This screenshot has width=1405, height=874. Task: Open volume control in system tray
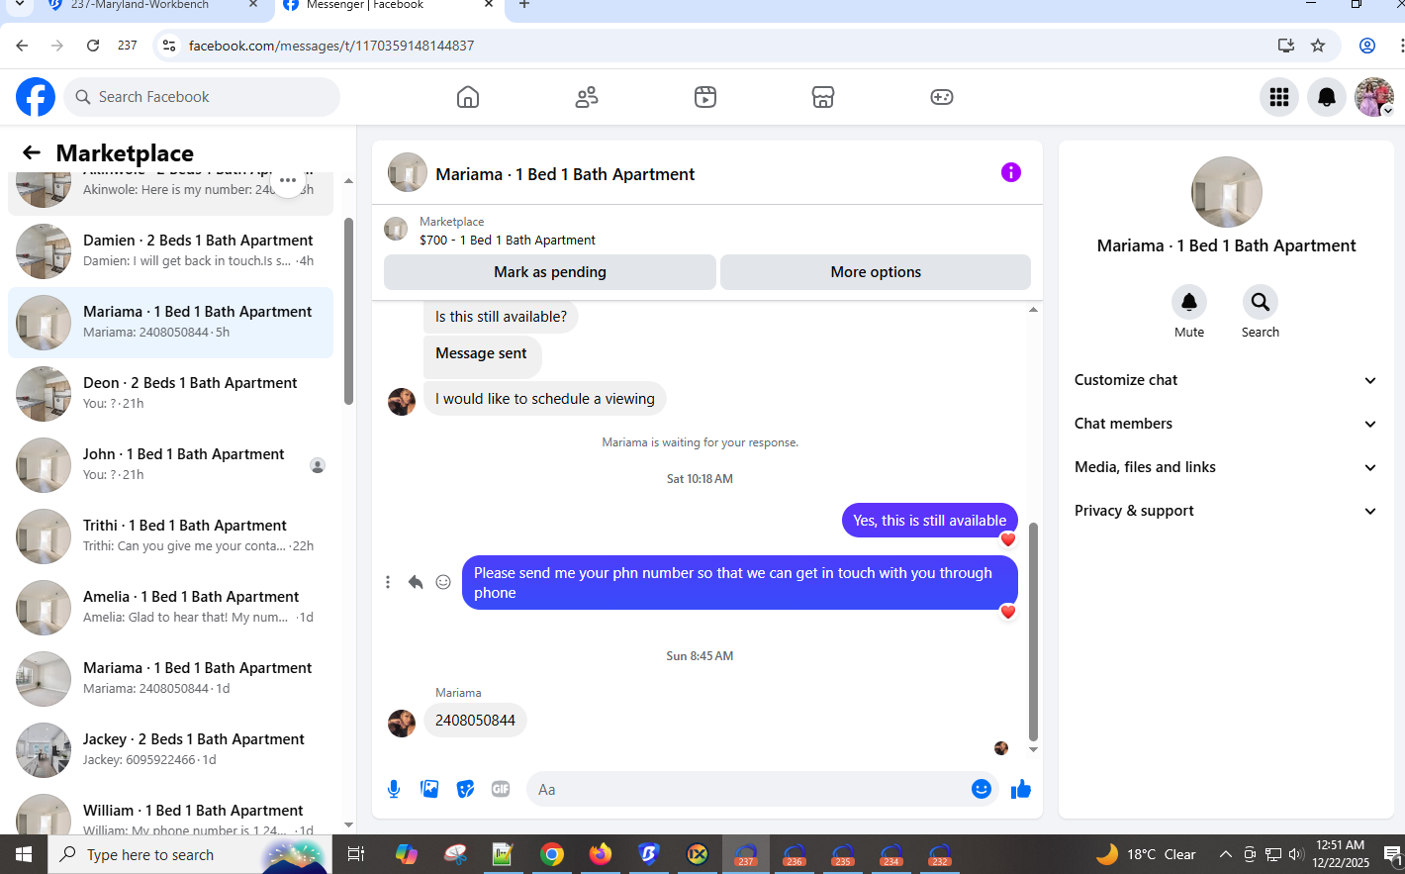[x=1295, y=854]
